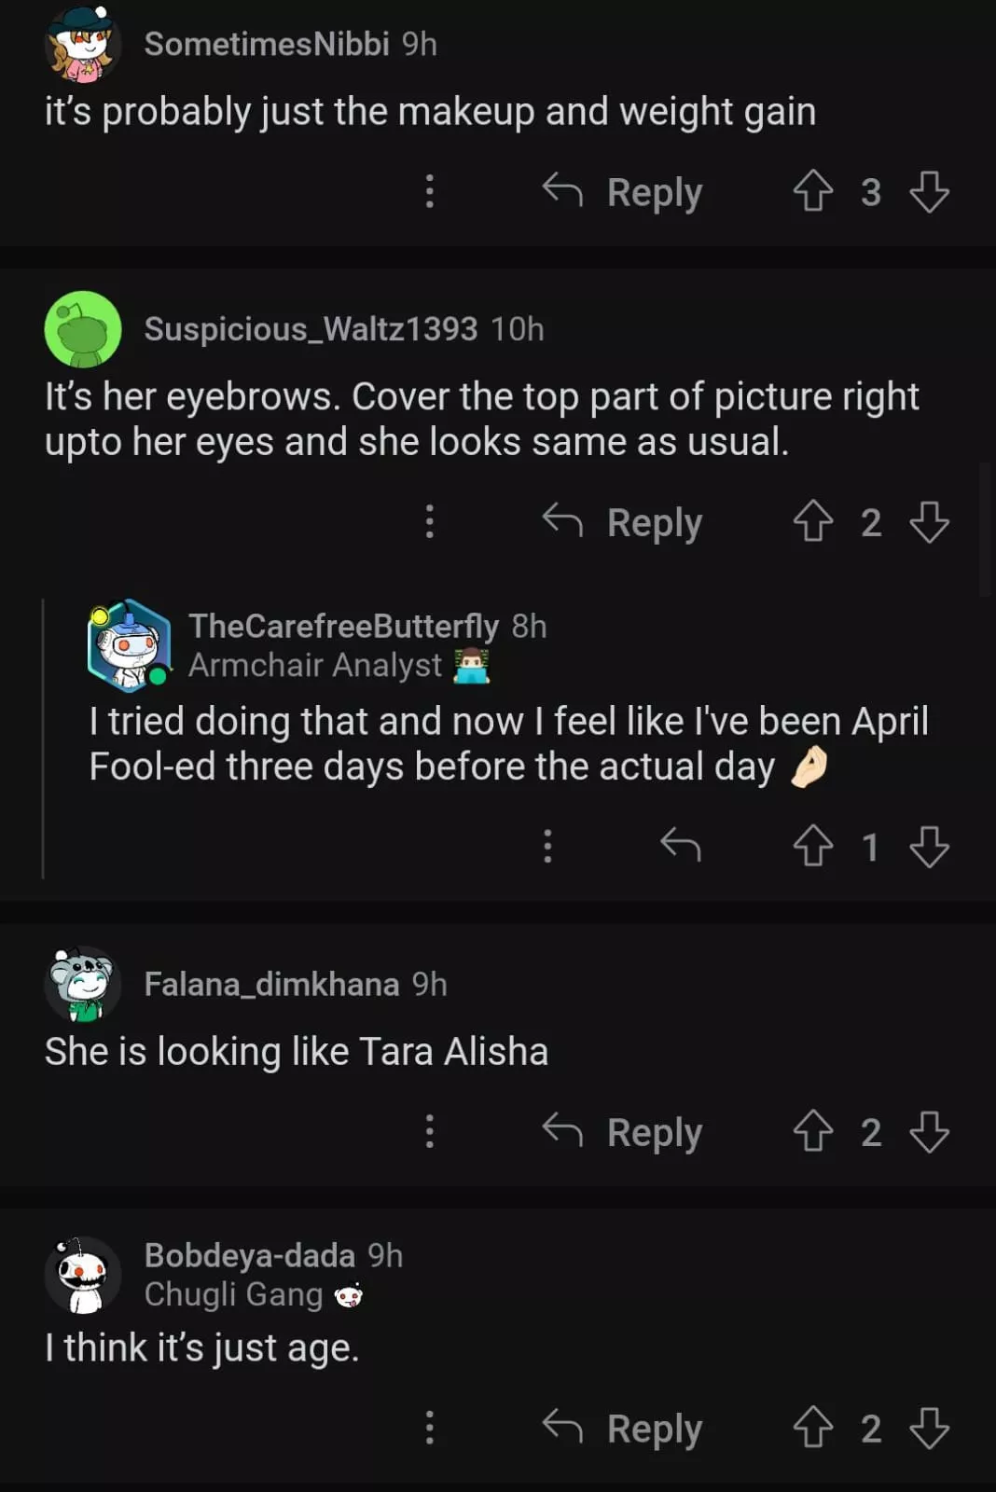Upvote Falana_dimkhana's Tara Alisha comment
Screen dimensions: 996x1492
(812, 1132)
